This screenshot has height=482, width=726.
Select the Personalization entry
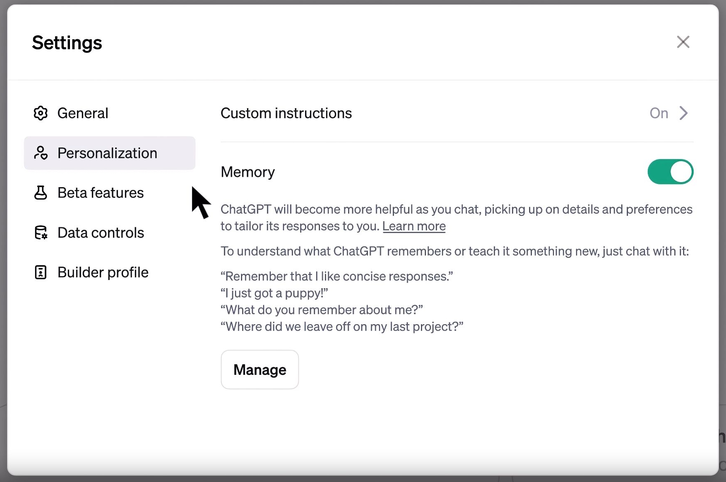point(108,153)
